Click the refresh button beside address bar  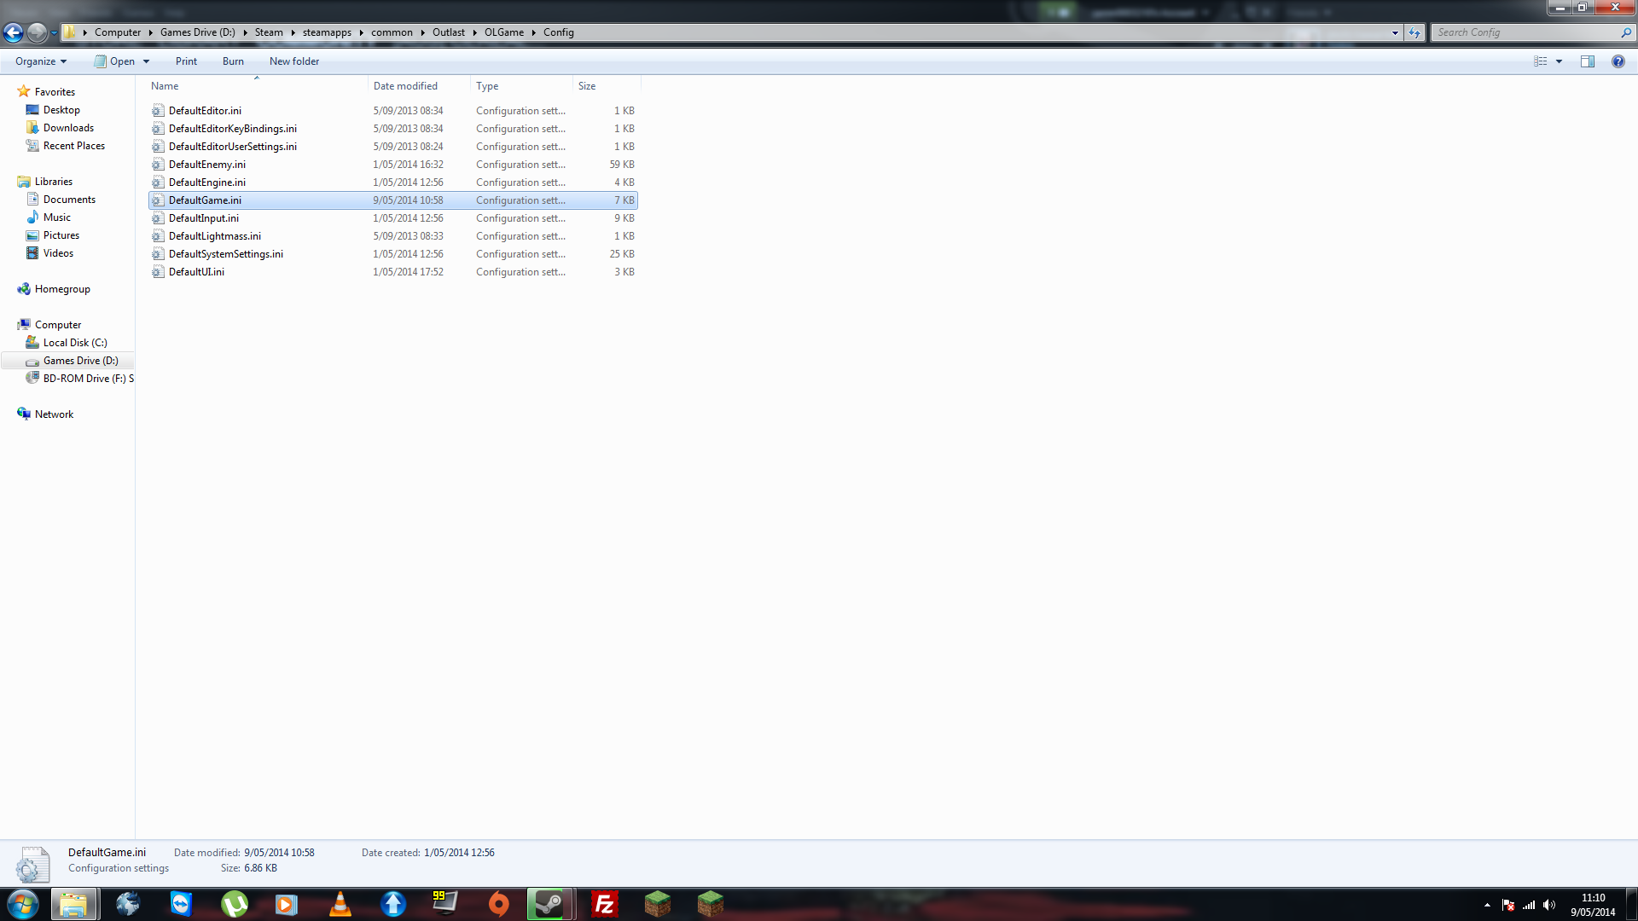[1414, 32]
